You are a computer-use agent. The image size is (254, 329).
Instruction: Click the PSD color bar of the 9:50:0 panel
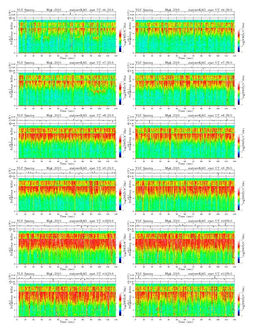click(x=239, y=199)
